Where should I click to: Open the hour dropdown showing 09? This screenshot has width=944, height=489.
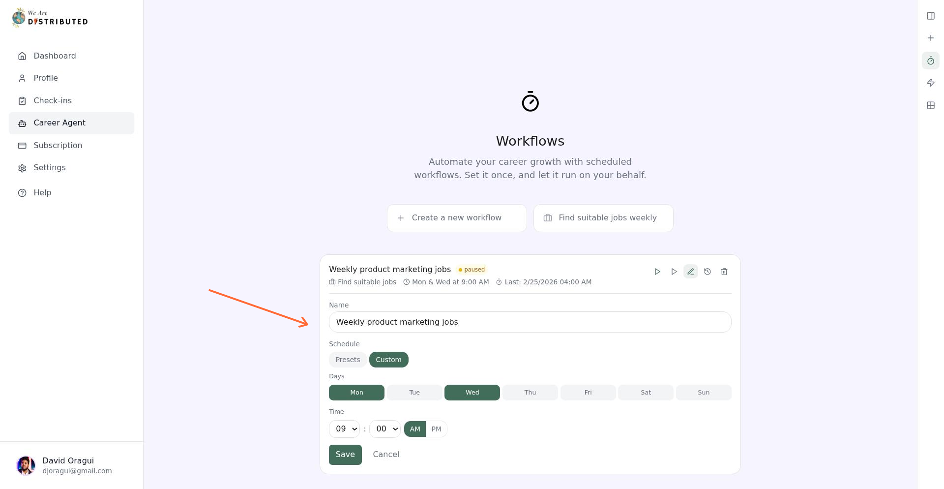point(344,428)
